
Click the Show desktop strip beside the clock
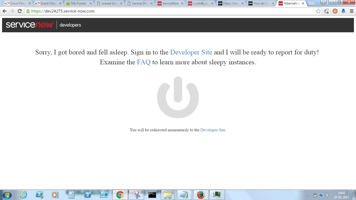(x=354, y=195)
